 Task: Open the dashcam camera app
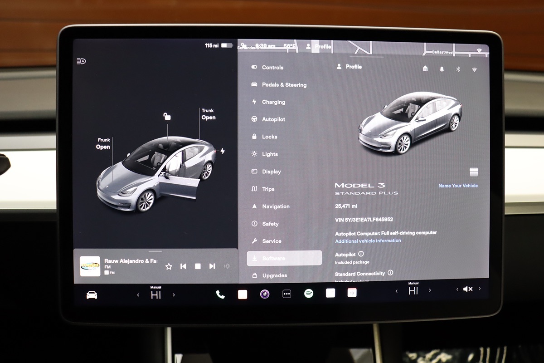[x=265, y=294]
